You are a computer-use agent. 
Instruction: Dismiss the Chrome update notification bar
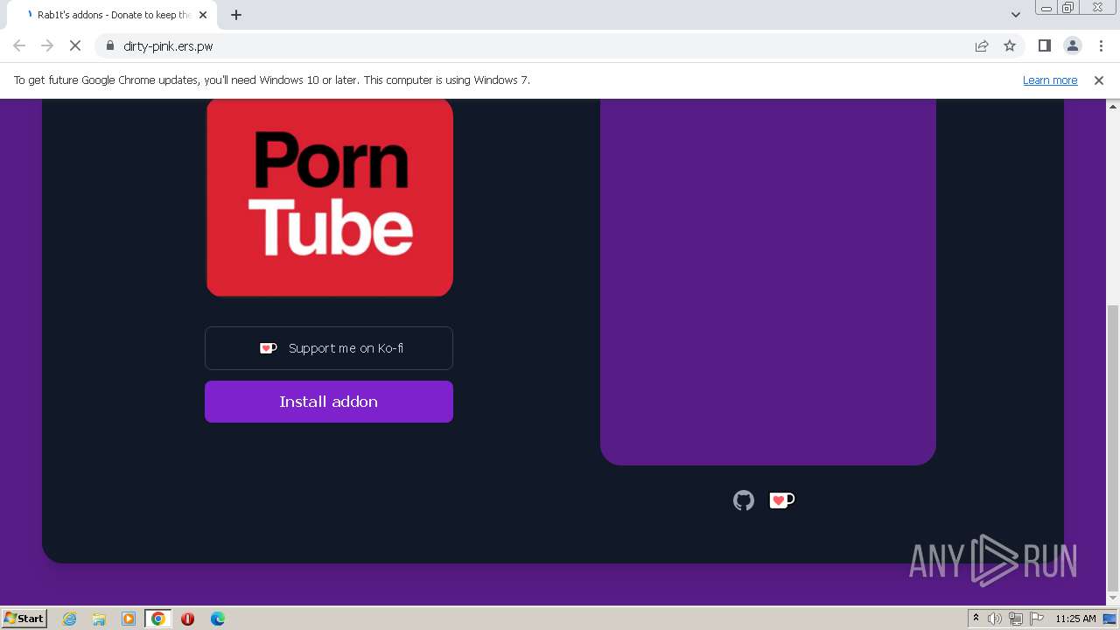click(x=1099, y=80)
